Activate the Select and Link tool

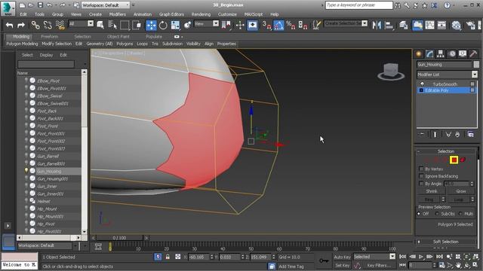pos(35,25)
